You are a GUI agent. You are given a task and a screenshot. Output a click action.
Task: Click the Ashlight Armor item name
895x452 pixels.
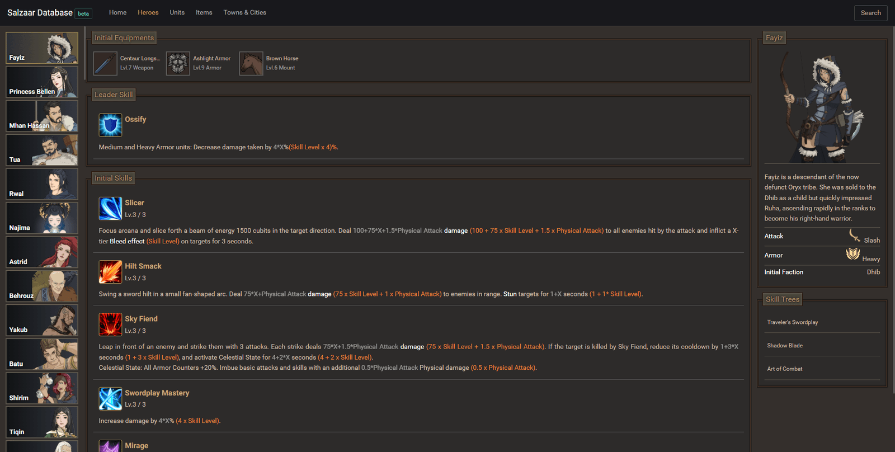pos(212,58)
